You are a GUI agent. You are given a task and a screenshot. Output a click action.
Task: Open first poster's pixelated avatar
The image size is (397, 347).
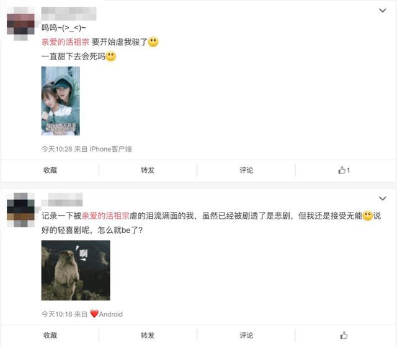click(x=20, y=24)
